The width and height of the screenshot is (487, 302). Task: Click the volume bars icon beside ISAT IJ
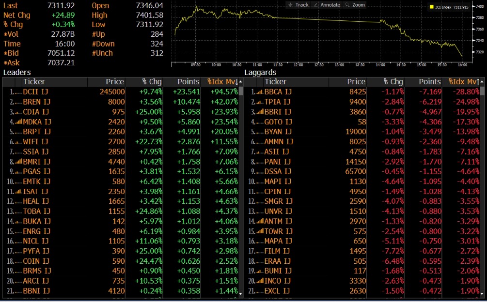pyautogui.click(x=18, y=192)
